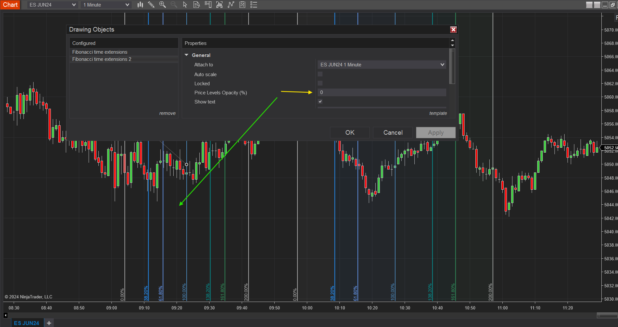Toggle the Locked checkbox
Image resolution: width=618 pixels, height=327 pixels.
tap(320, 83)
